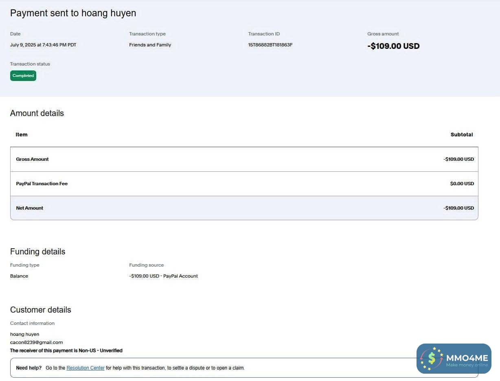Click the Need help? label

29,368
